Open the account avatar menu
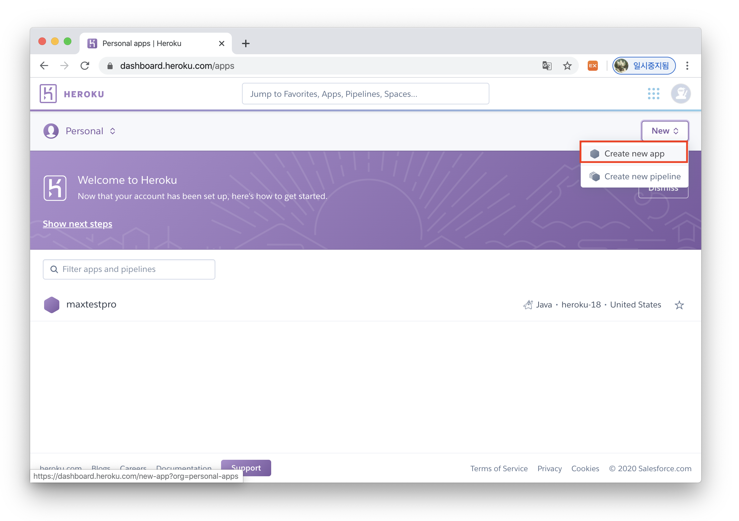Image resolution: width=739 pixels, height=521 pixels. coord(680,94)
